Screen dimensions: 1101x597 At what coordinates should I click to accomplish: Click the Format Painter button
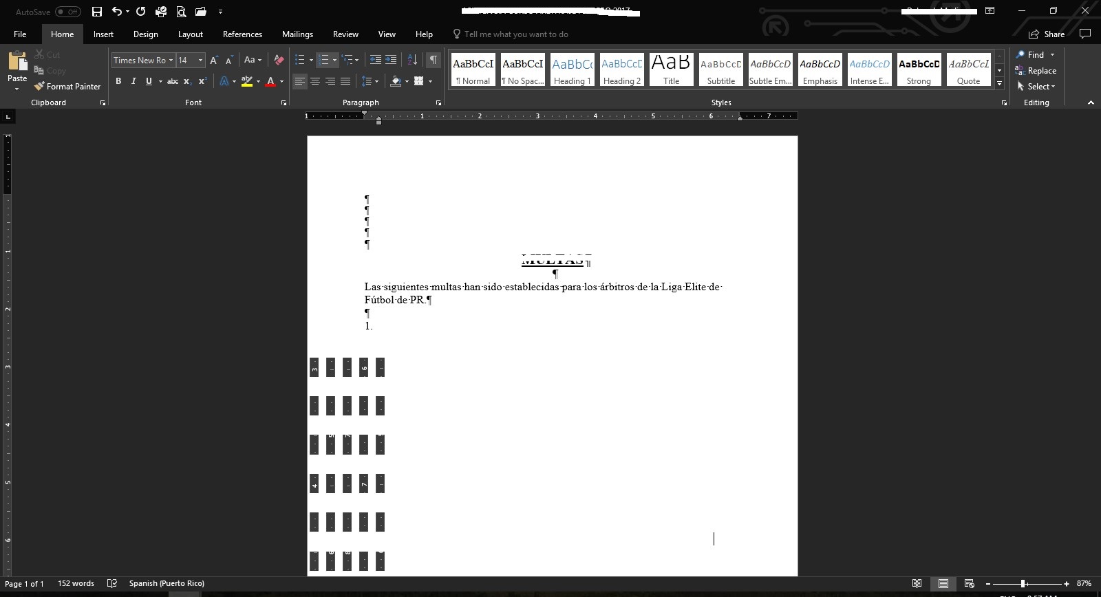(x=67, y=87)
